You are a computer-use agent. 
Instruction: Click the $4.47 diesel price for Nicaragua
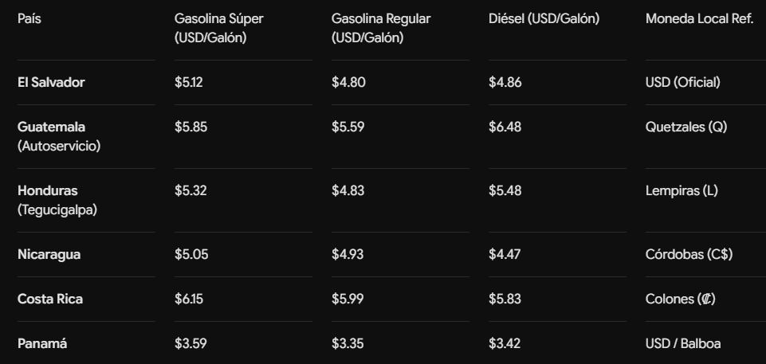(x=505, y=255)
